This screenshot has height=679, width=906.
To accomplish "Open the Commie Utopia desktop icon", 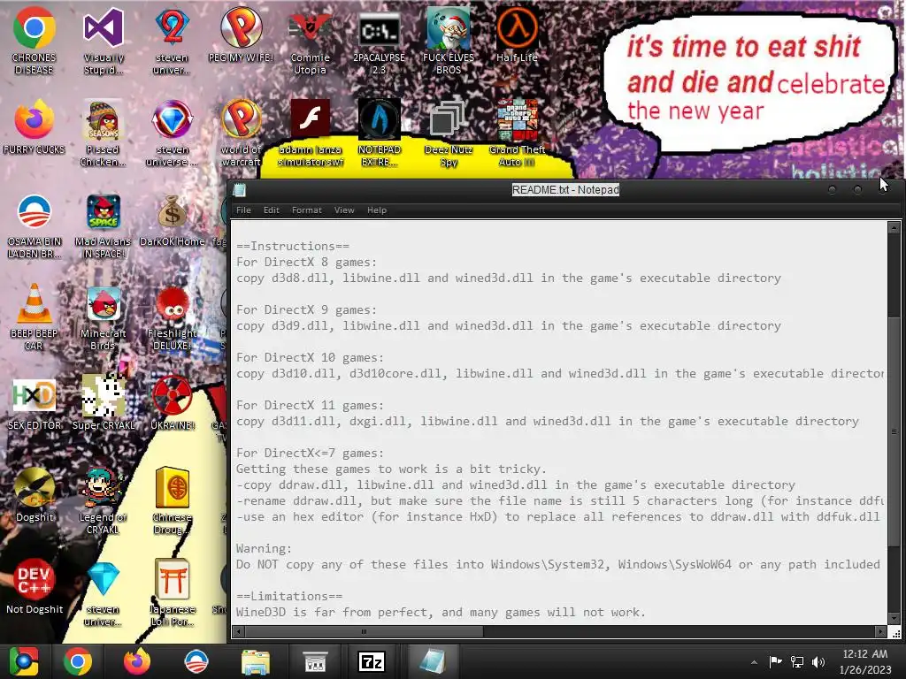I will pos(310,41).
